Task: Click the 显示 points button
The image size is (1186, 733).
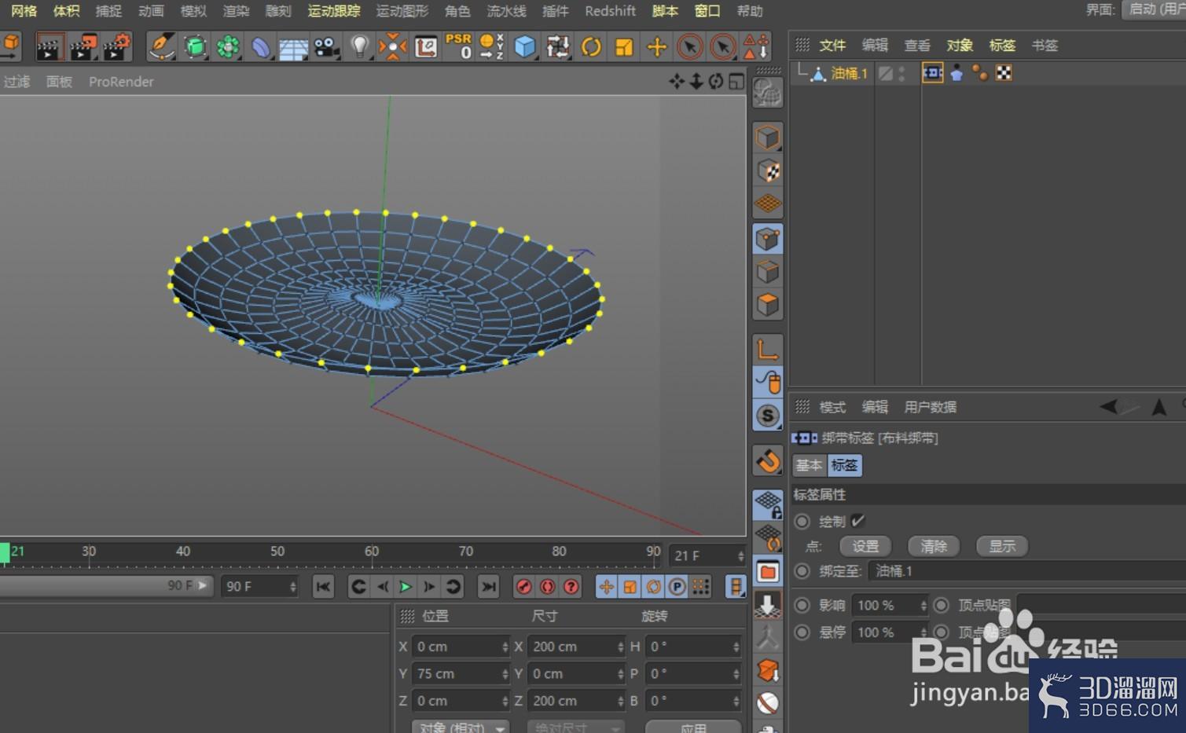Action: point(1002,546)
